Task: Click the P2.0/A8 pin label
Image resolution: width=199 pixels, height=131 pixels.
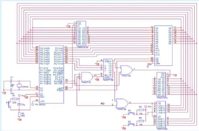Action: click(59, 48)
